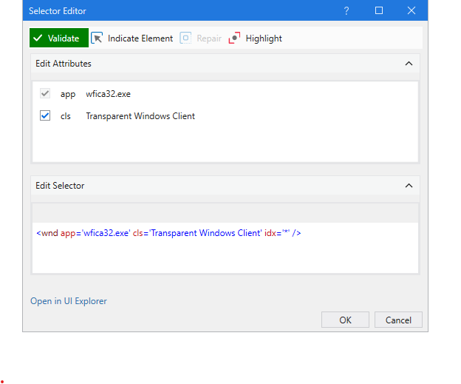Click the app attribute name
This screenshot has height=384, width=461.
[68, 94]
